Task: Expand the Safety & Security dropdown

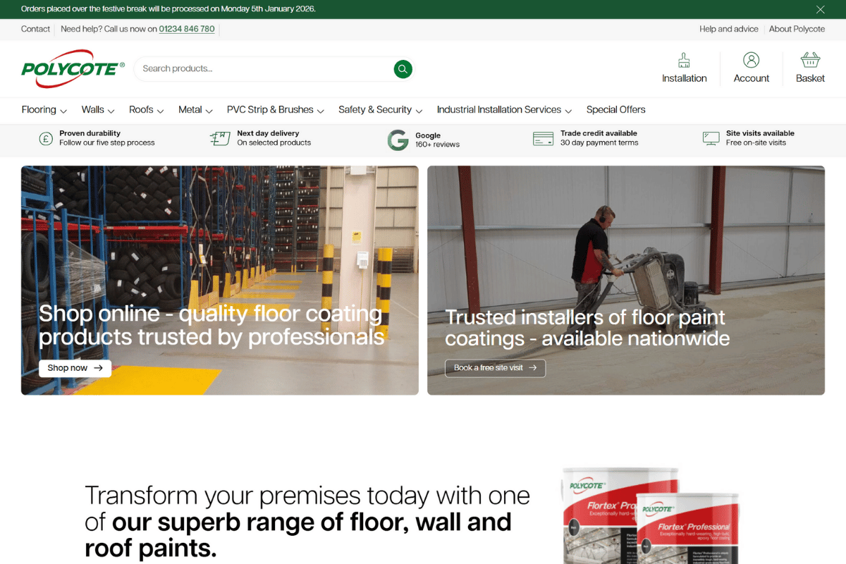Action: (x=380, y=110)
